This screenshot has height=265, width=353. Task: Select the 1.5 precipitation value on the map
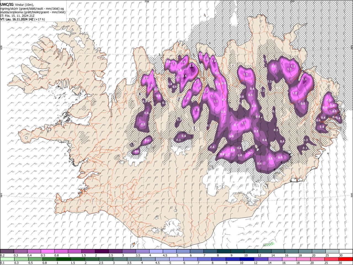(150, 86)
